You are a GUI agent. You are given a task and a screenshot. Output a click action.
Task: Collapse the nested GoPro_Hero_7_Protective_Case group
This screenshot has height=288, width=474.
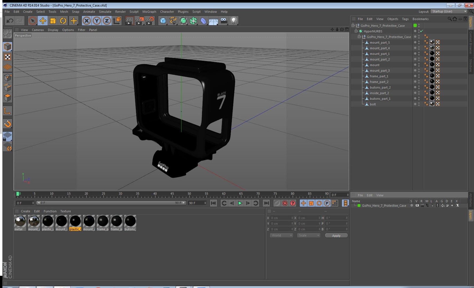(359, 37)
